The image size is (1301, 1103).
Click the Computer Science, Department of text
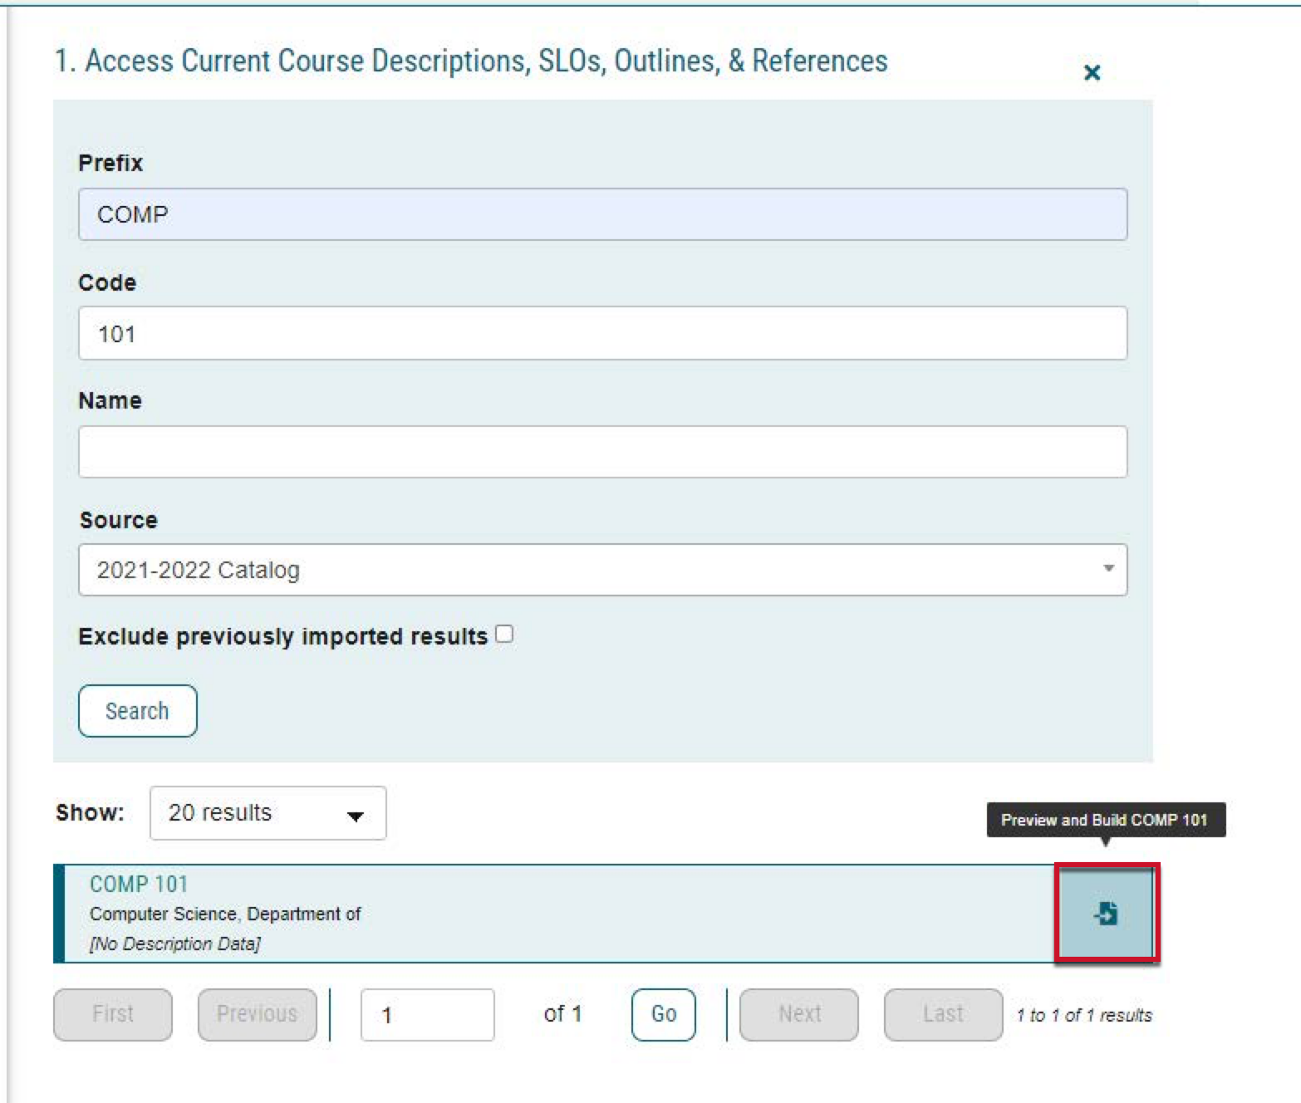point(225,914)
